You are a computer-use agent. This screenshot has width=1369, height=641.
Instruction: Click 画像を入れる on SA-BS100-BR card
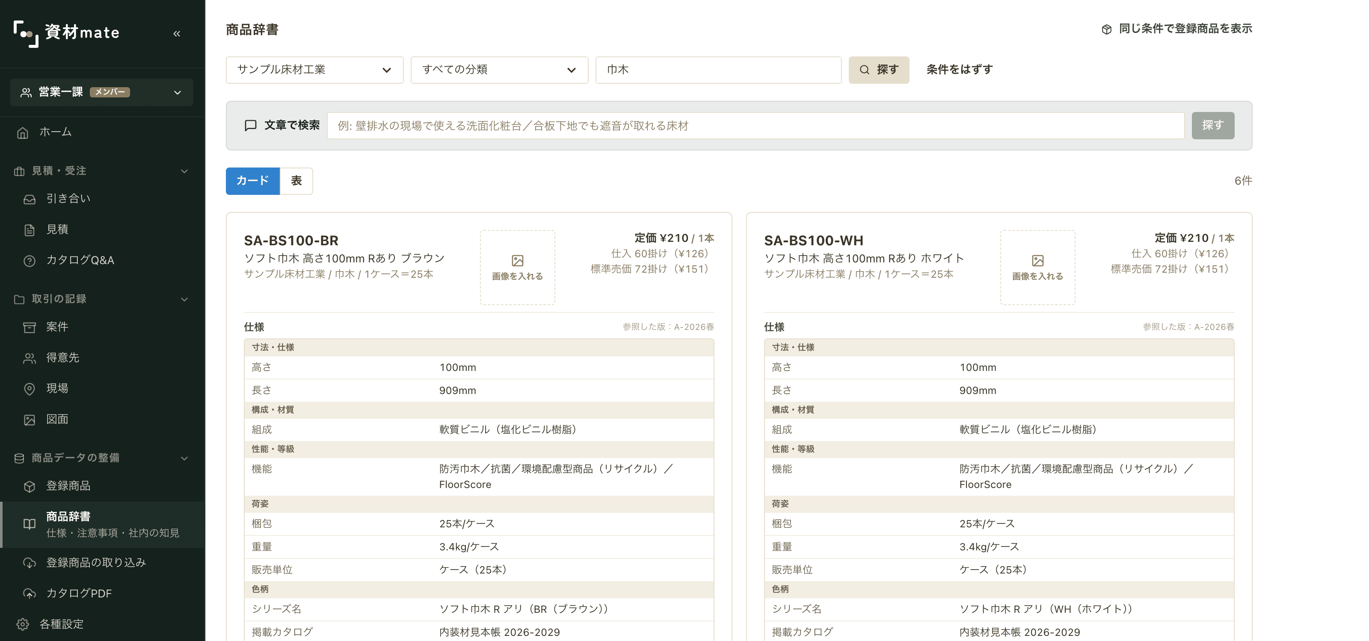coord(517,268)
